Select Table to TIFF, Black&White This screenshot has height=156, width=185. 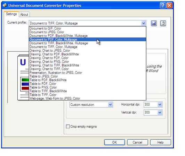click(x=88, y=91)
